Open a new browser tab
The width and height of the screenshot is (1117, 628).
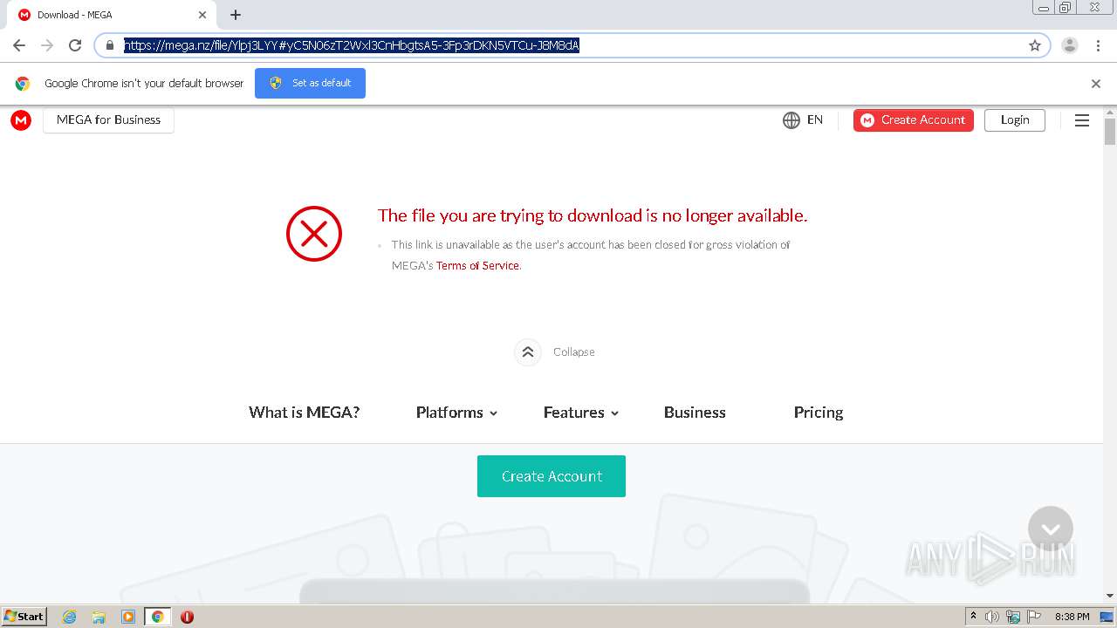pyautogui.click(x=236, y=15)
